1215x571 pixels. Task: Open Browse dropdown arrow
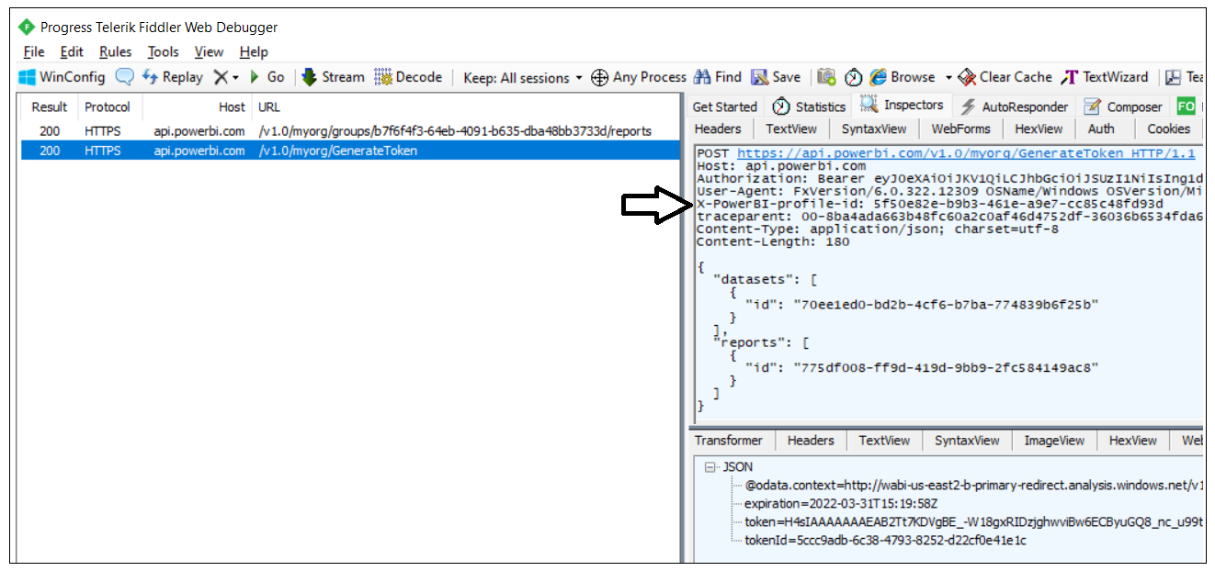pyautogui.click(x=948, y=78)
